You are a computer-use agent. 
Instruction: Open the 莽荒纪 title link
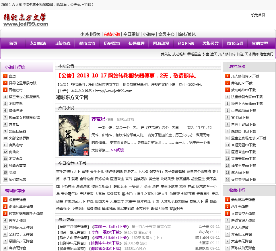[x=98, y=119]
